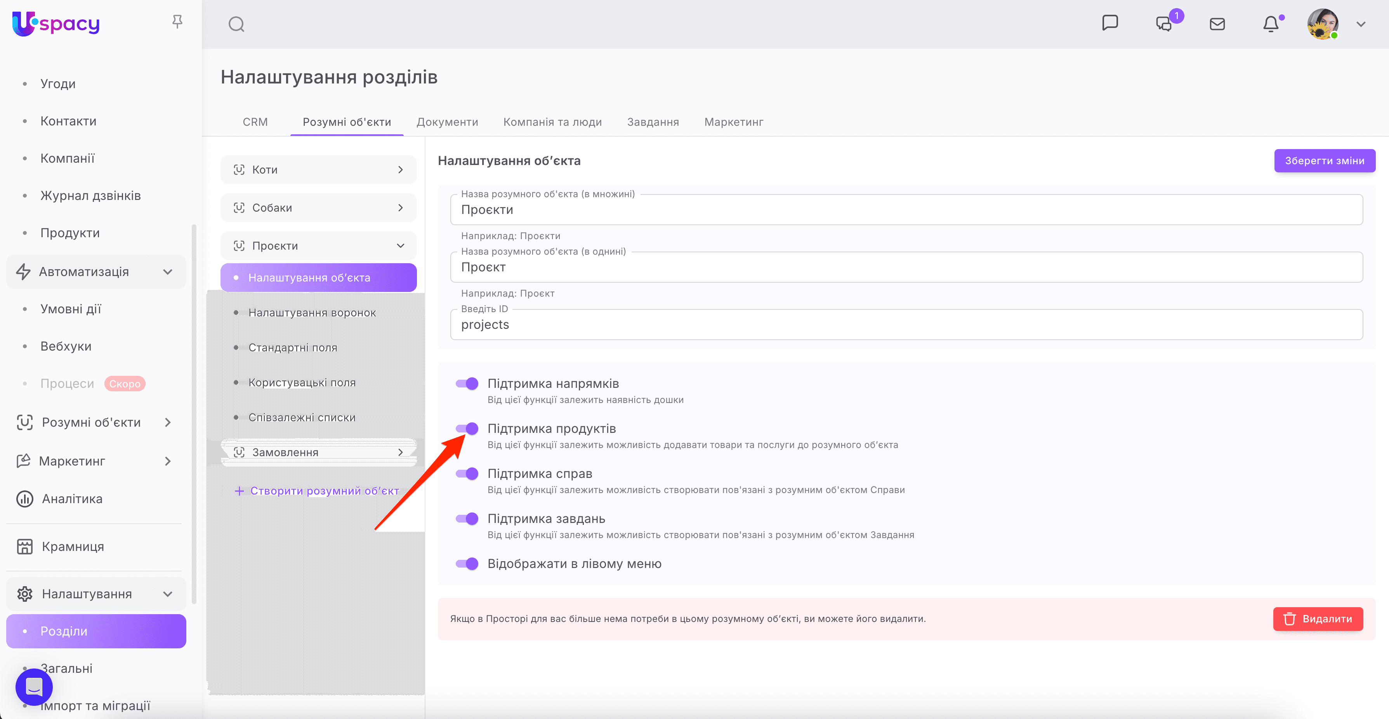Open the mail envelope icon
This screenshot has height=719, width=1389.
pyautogui.click(x=1217, y=24)
